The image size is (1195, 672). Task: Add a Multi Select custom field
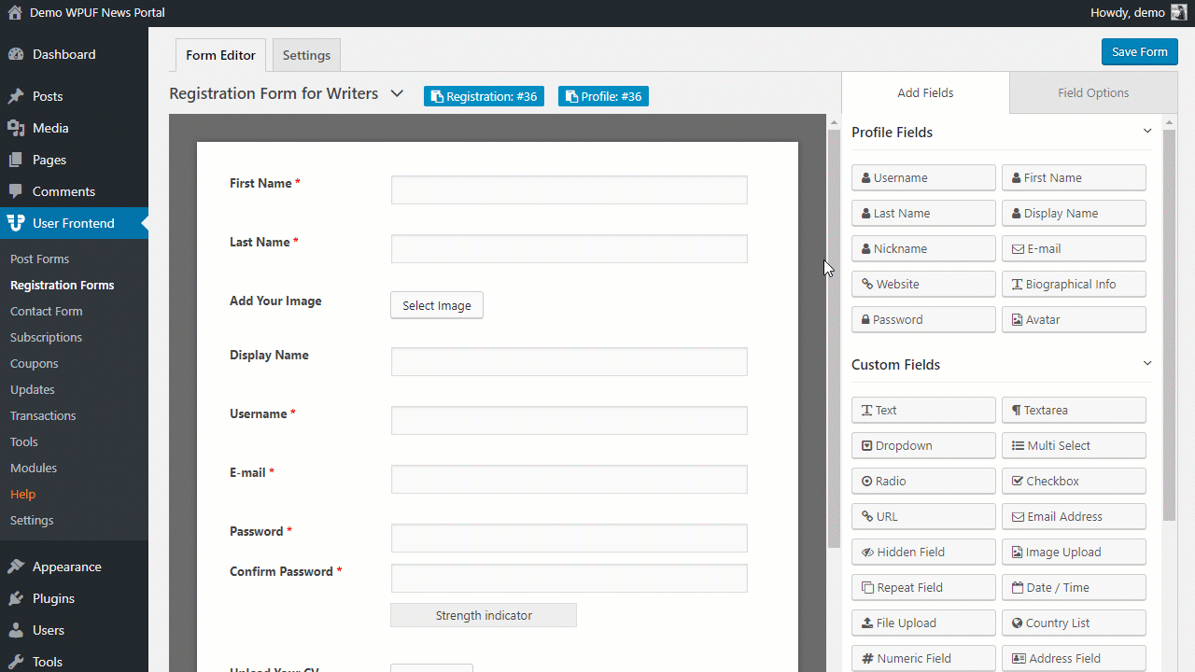pos(1074,445)
